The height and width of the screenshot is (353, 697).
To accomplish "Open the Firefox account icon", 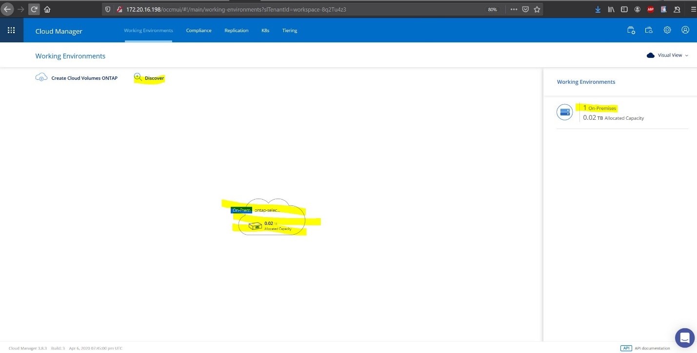I will pos(637,9).
